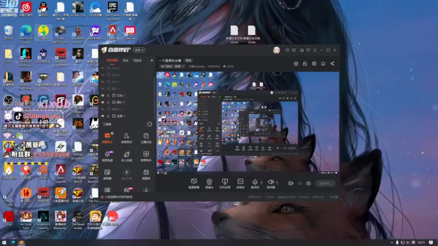Click the scene list vertical scrollbar
The height and width of the screenshot is (246, 438).
[155, 98]
